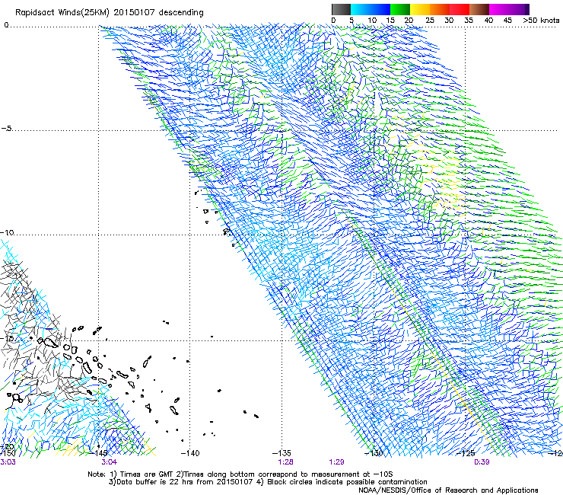Click the '-140' longitude axis label
This screenshot has height=495, width=563.
point(190,453)
